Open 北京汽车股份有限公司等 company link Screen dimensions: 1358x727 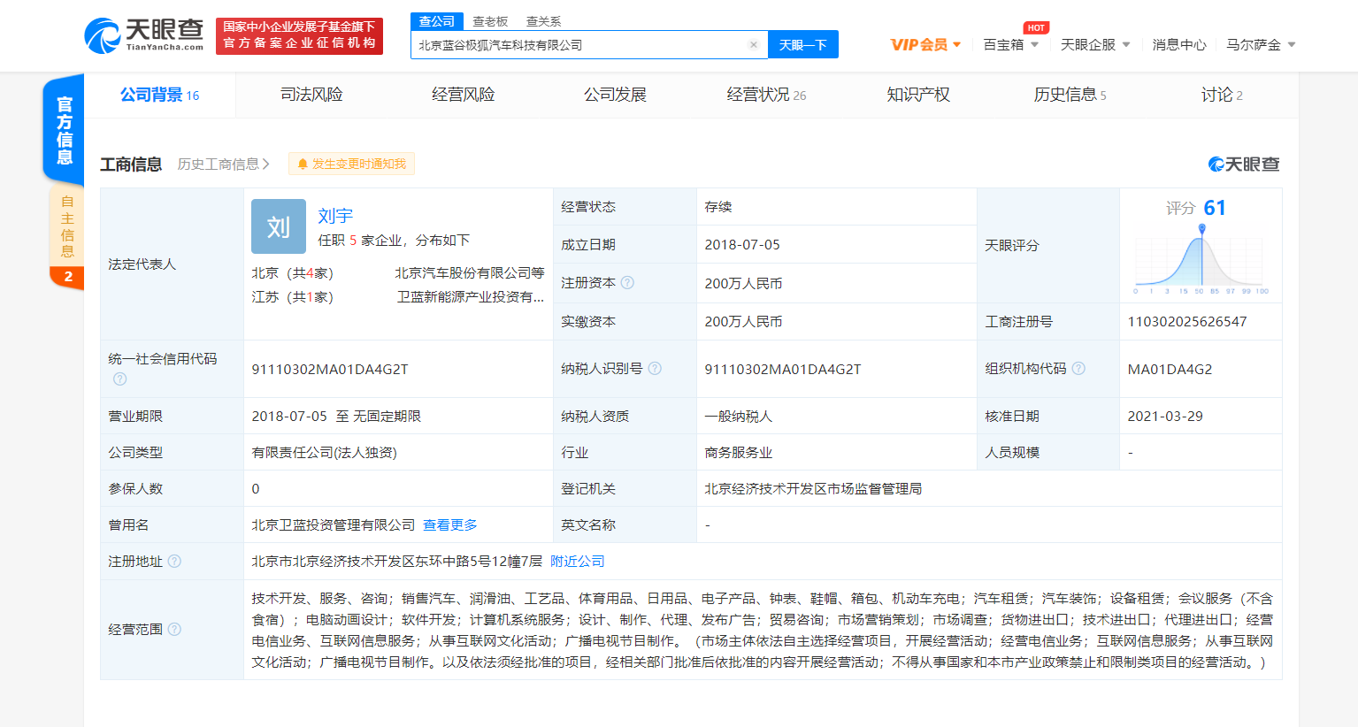(470, 273)
